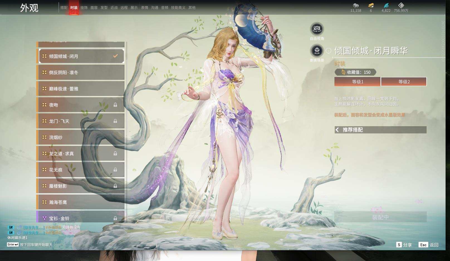Click the S 分享 share button
Viewport: 450px width, 261px height.
(404, 245)
